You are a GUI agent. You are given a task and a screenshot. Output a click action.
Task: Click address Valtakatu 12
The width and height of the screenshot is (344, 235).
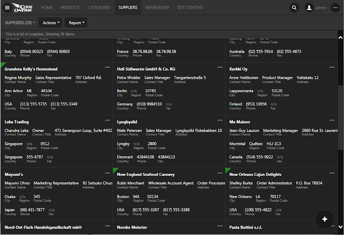307,78
